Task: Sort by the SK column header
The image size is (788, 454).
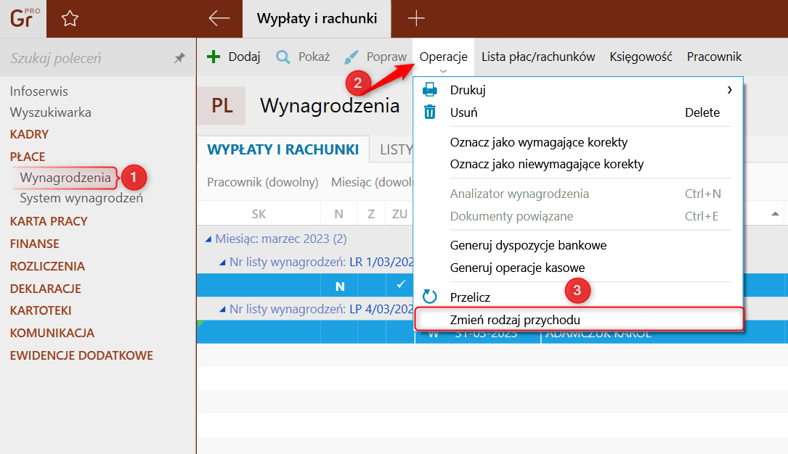Action: (x=259, y=214)
